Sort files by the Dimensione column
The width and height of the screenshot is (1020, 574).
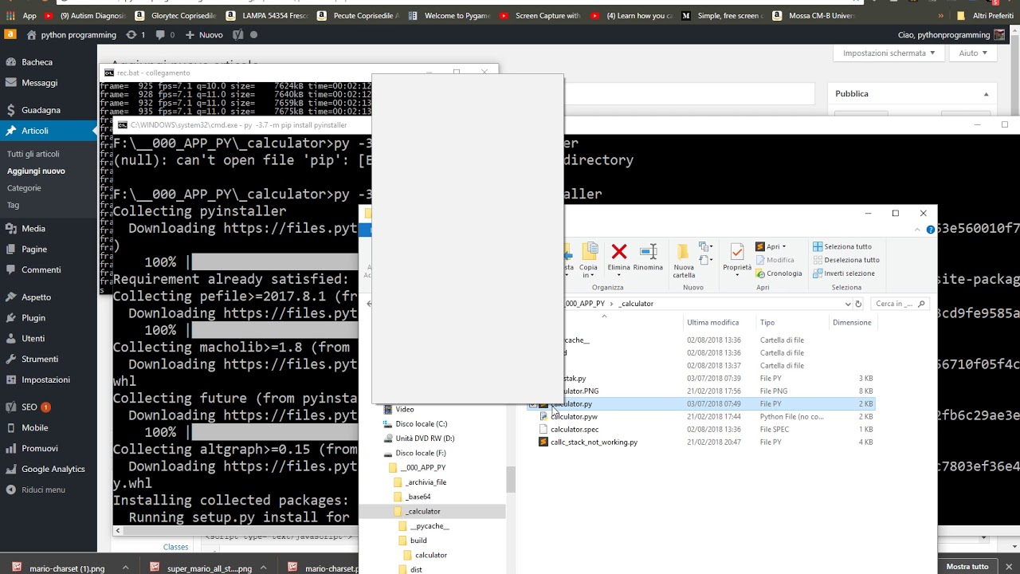coord(852,322)
